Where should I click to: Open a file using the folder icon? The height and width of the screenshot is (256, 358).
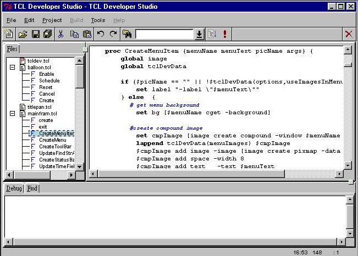(23, 34)
